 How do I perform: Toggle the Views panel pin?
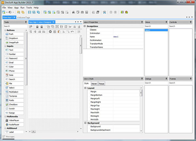tap(166, 22)
